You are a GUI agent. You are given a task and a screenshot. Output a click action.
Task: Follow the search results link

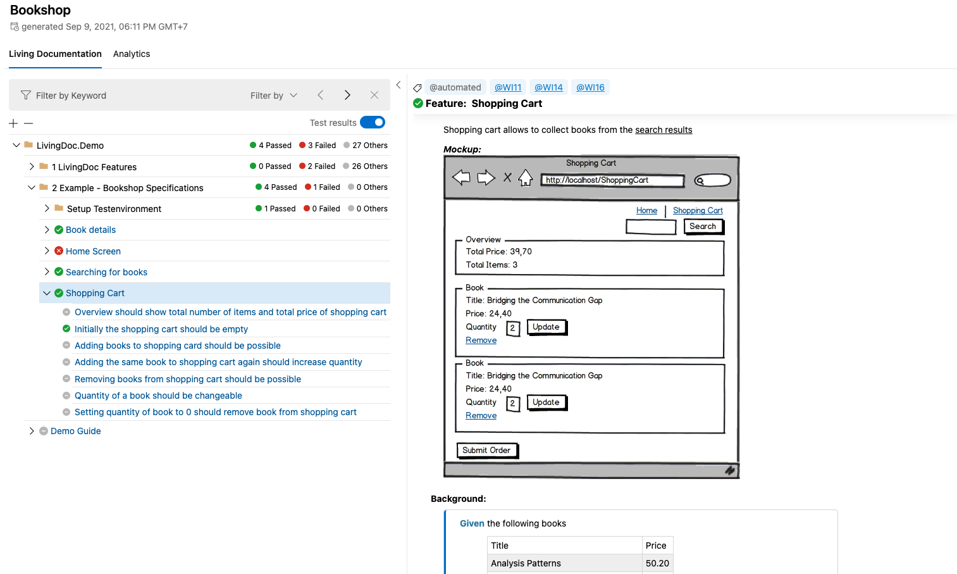(664, 130)
